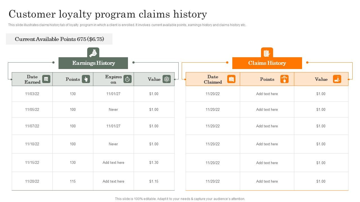This screenshot has height=202, width=360.
Task: Select 100 points in the 11/07/22 row
Action: tap(73, 126)
